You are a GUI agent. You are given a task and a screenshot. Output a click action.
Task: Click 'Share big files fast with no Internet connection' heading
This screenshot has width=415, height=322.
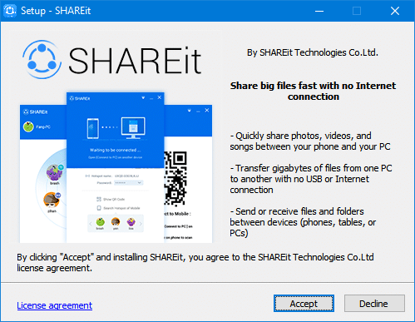(313, 91)
